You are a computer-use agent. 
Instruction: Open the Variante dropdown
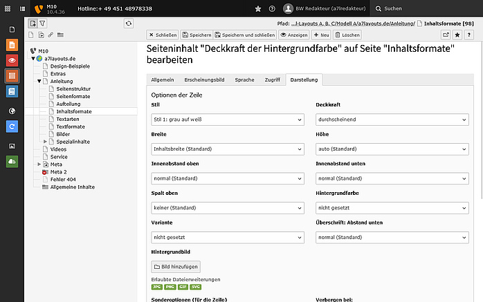228,238
